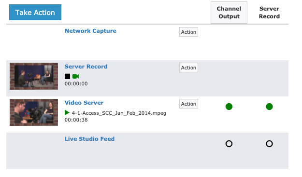Open the Video Server Action menu
Screen dimensions: 302x177
188,104
